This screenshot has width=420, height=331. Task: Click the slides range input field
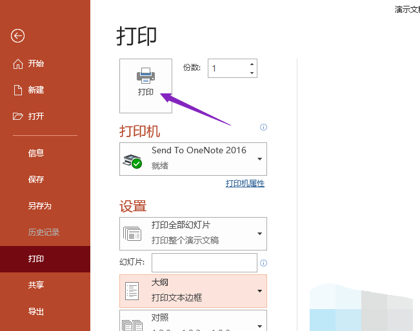coord(204,263)
